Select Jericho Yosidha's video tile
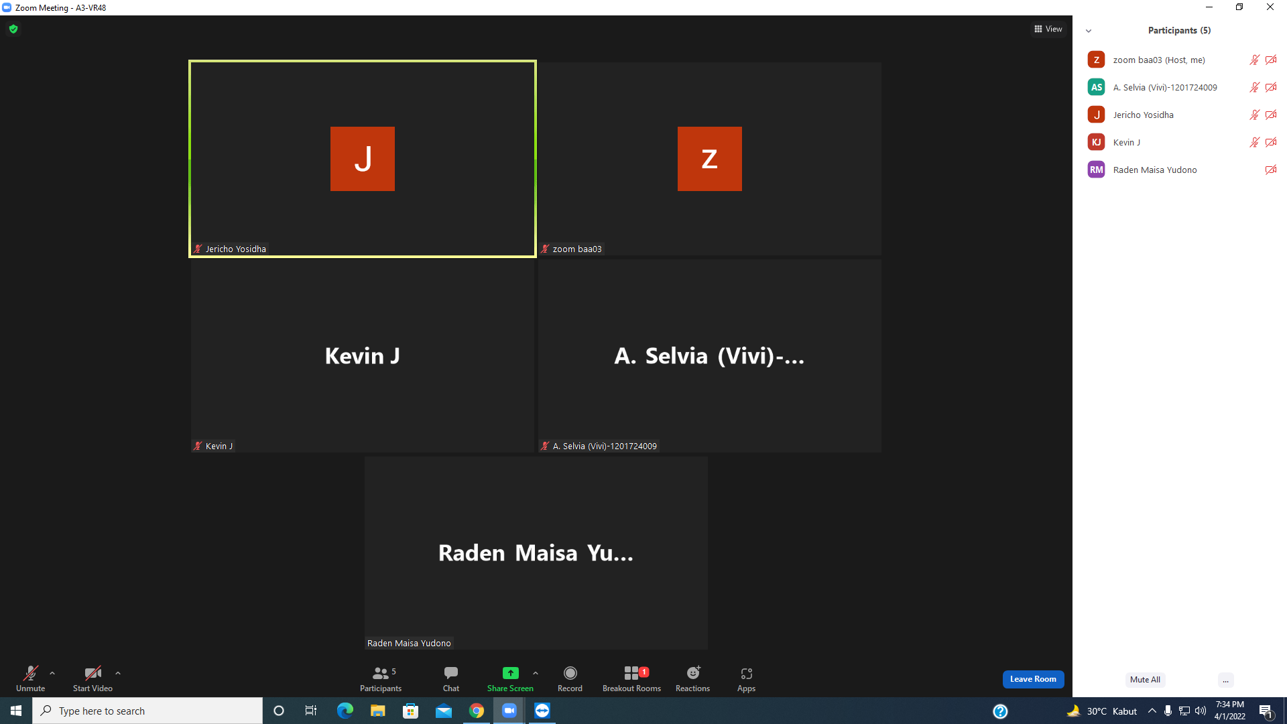The height and width of the screenshot is (724, 1287). (x=363, y=159)
